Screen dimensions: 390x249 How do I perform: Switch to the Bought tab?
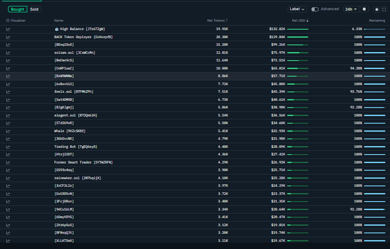tap(18, 9)
